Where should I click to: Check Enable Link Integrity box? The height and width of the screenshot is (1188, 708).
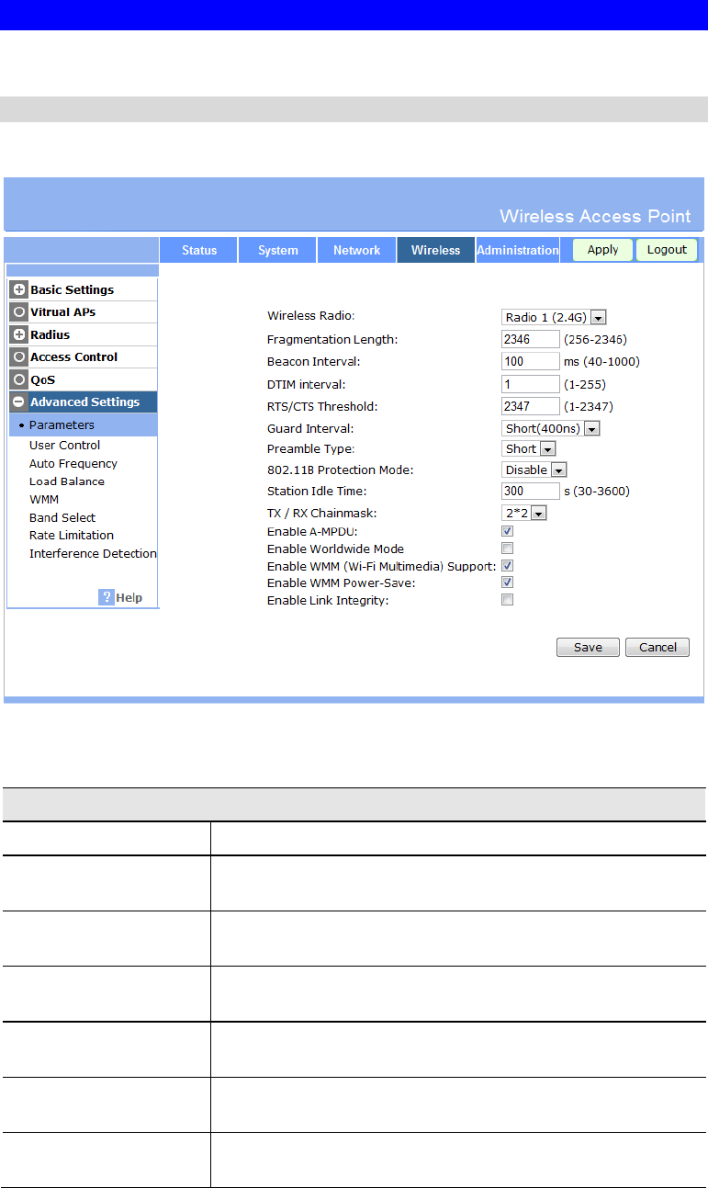[x=507, y=600]
